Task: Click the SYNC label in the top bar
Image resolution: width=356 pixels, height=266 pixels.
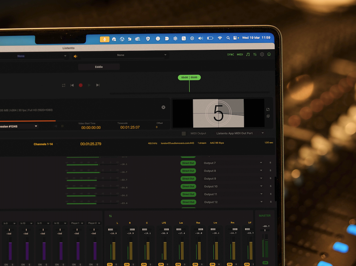Action: [230, 54]
